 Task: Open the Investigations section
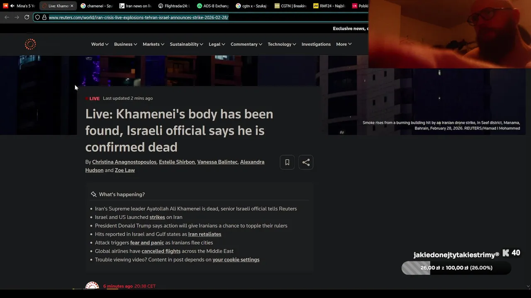pos(316,44)
